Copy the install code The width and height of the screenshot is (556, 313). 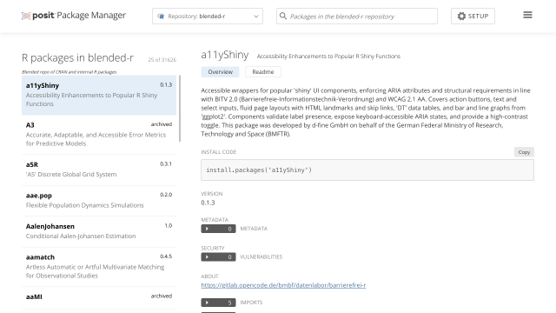point(524,152)
